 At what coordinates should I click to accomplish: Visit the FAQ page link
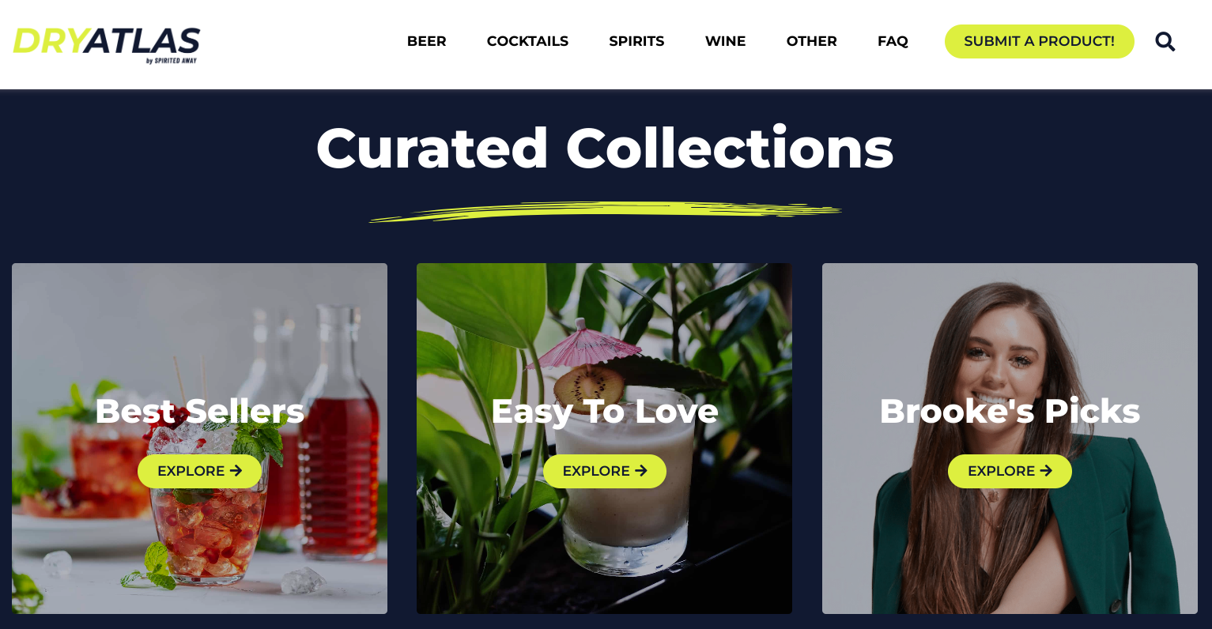(x=893, y=41)
